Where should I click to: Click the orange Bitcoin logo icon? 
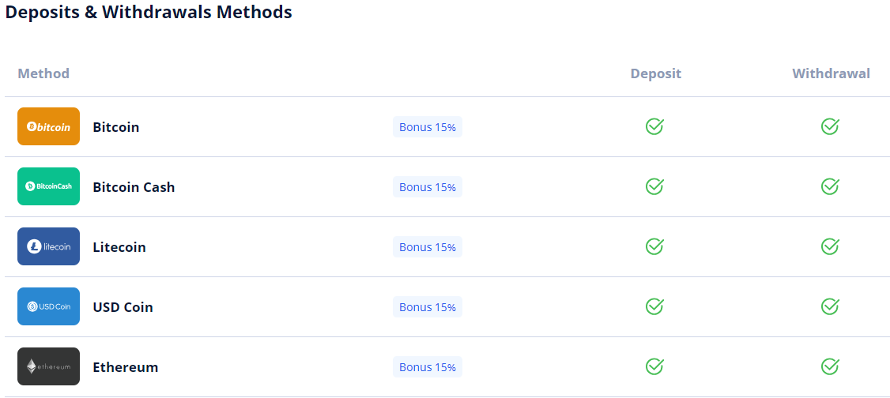tap(49, 126)
